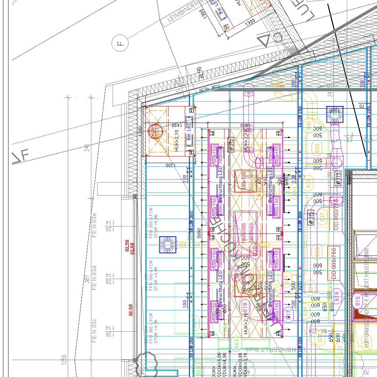Select the window label FE N 03c
The width and height of the screenshot is (377, 377).
tap(95, 330)
